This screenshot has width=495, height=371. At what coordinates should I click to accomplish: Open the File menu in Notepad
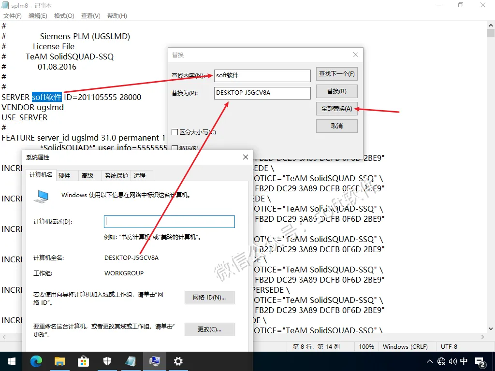pos(12,16)
